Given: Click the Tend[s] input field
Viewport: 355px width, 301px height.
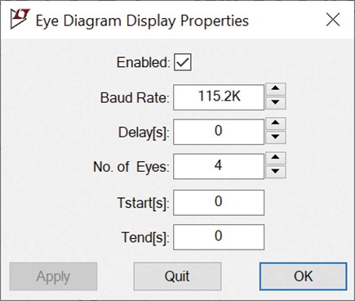Looking at the screenshot, I should click(x=219, y=237).
